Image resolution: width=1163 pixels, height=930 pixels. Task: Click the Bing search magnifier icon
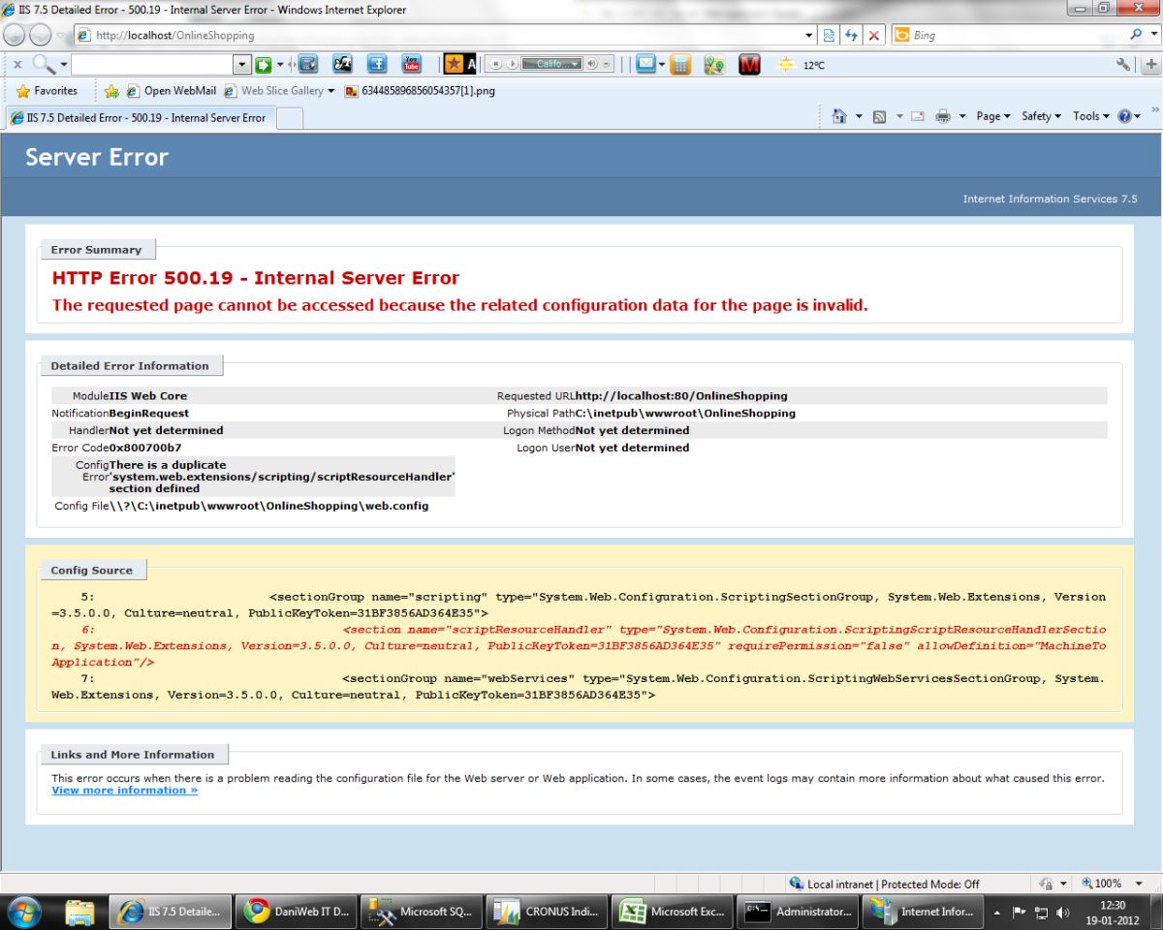click(x=1137, y=34)
